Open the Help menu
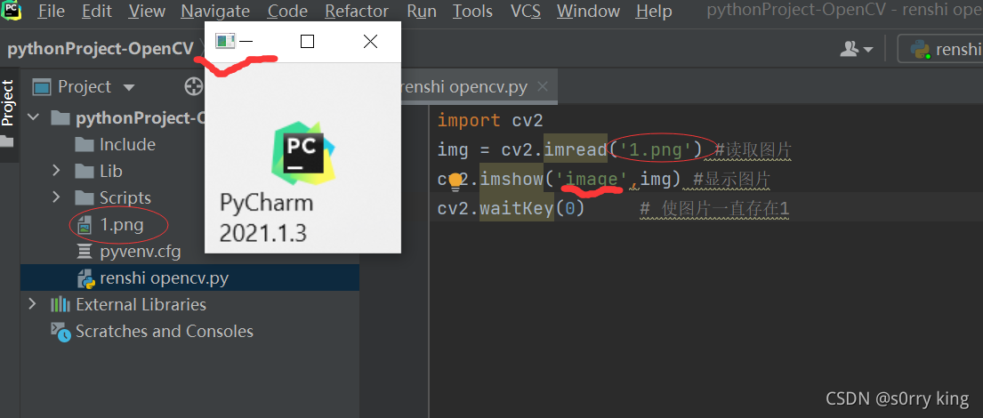Viewport: 983px width, 418px height. [x=653, y=12]
